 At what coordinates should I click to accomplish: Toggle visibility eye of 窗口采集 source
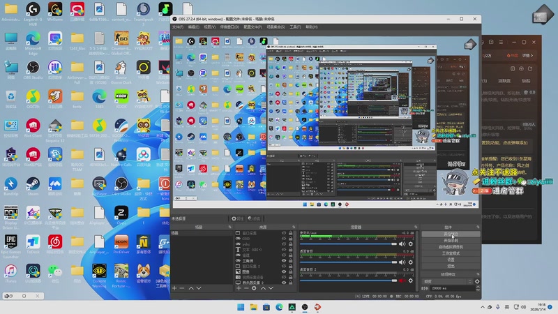[x=283, y=232]
